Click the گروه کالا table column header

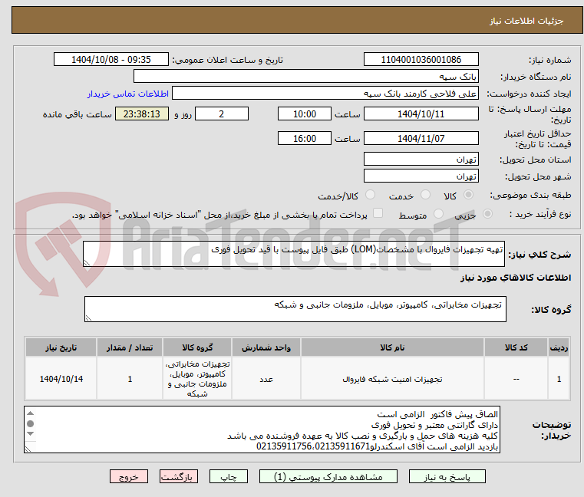click(x=197, y=347)
